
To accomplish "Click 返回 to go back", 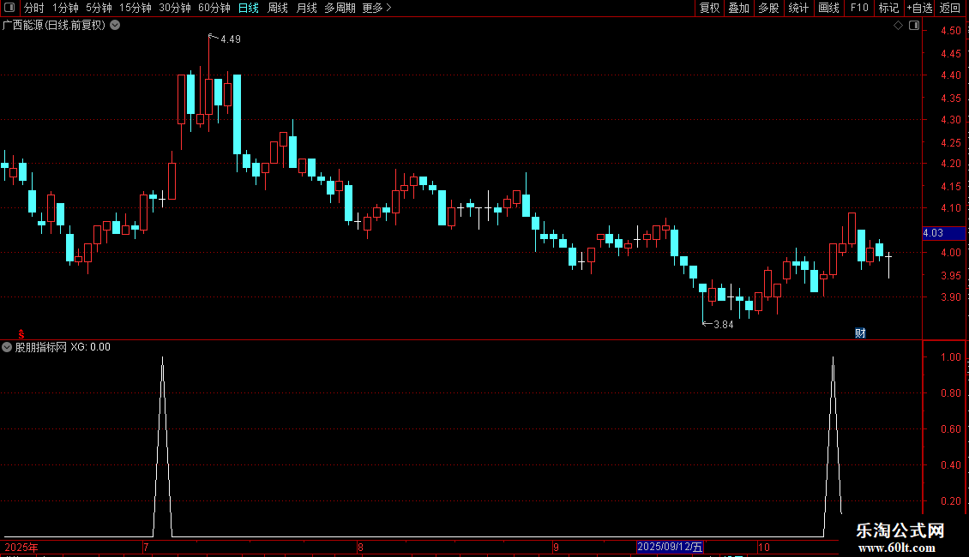I will point(950,8).
